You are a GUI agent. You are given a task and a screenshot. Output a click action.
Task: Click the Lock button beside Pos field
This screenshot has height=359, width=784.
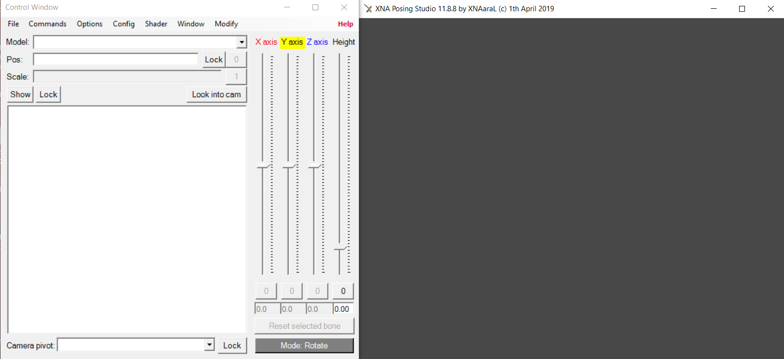(214, 60)
